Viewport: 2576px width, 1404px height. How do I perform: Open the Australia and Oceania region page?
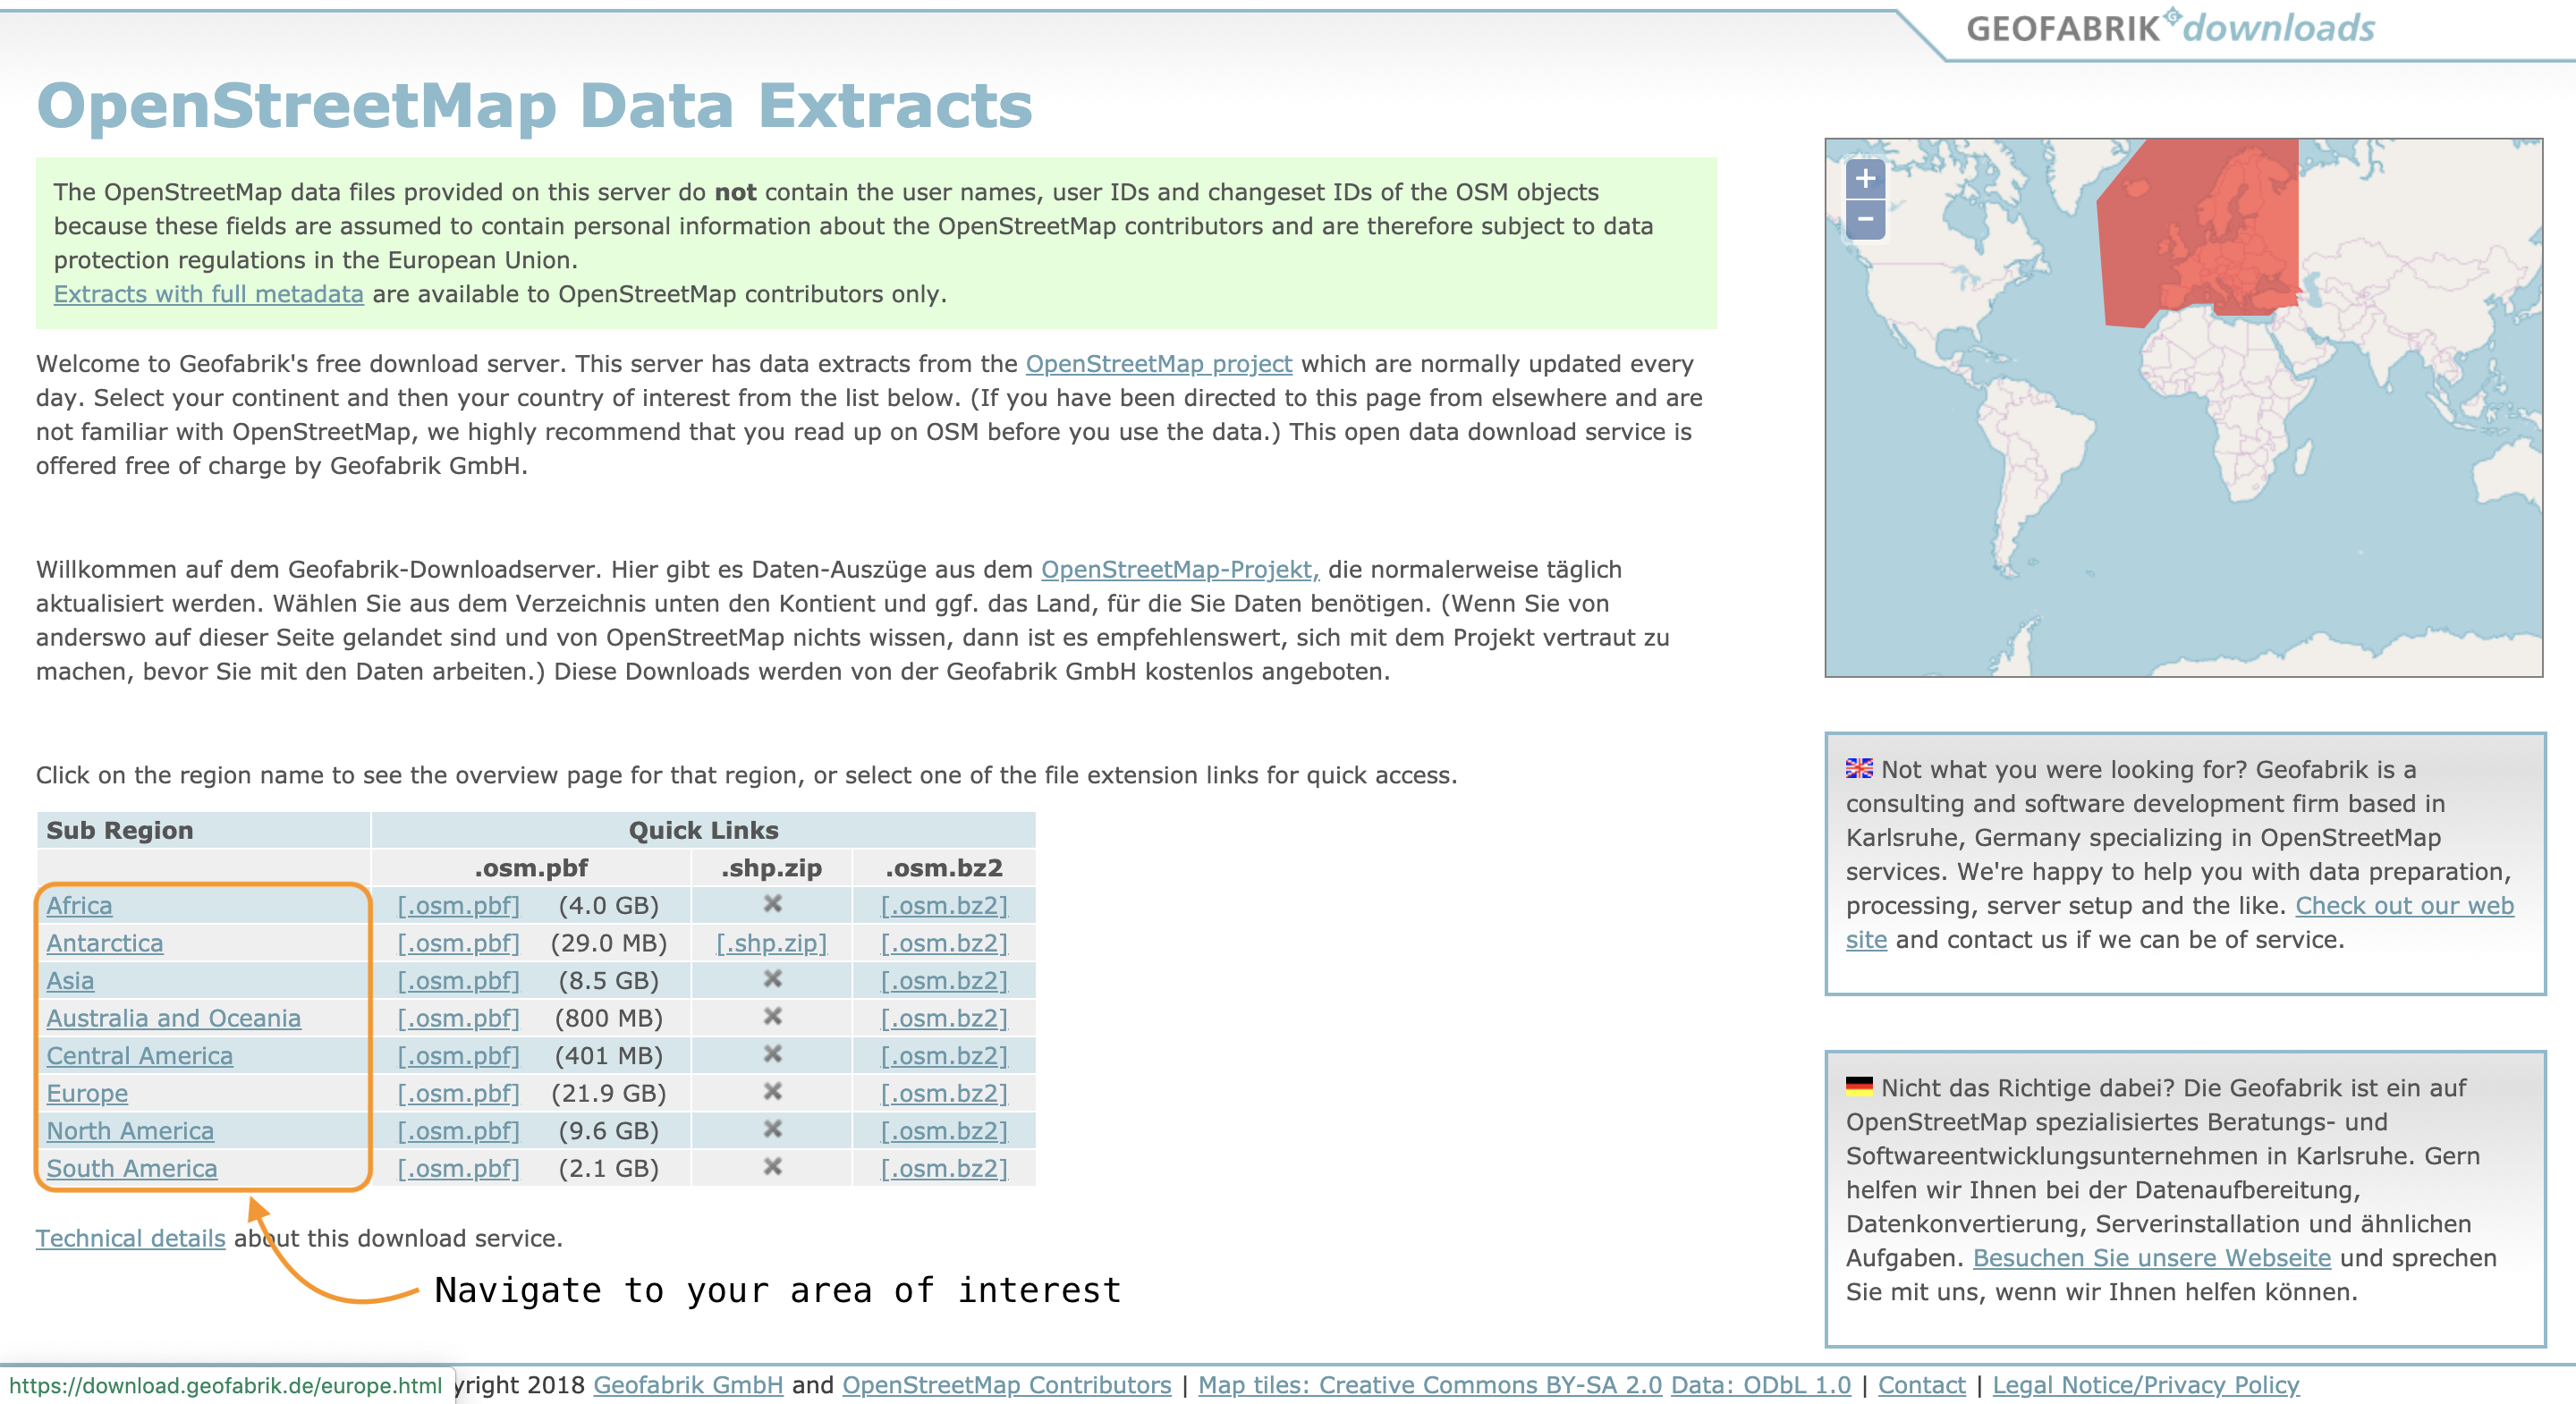(x=173, y=1018)
